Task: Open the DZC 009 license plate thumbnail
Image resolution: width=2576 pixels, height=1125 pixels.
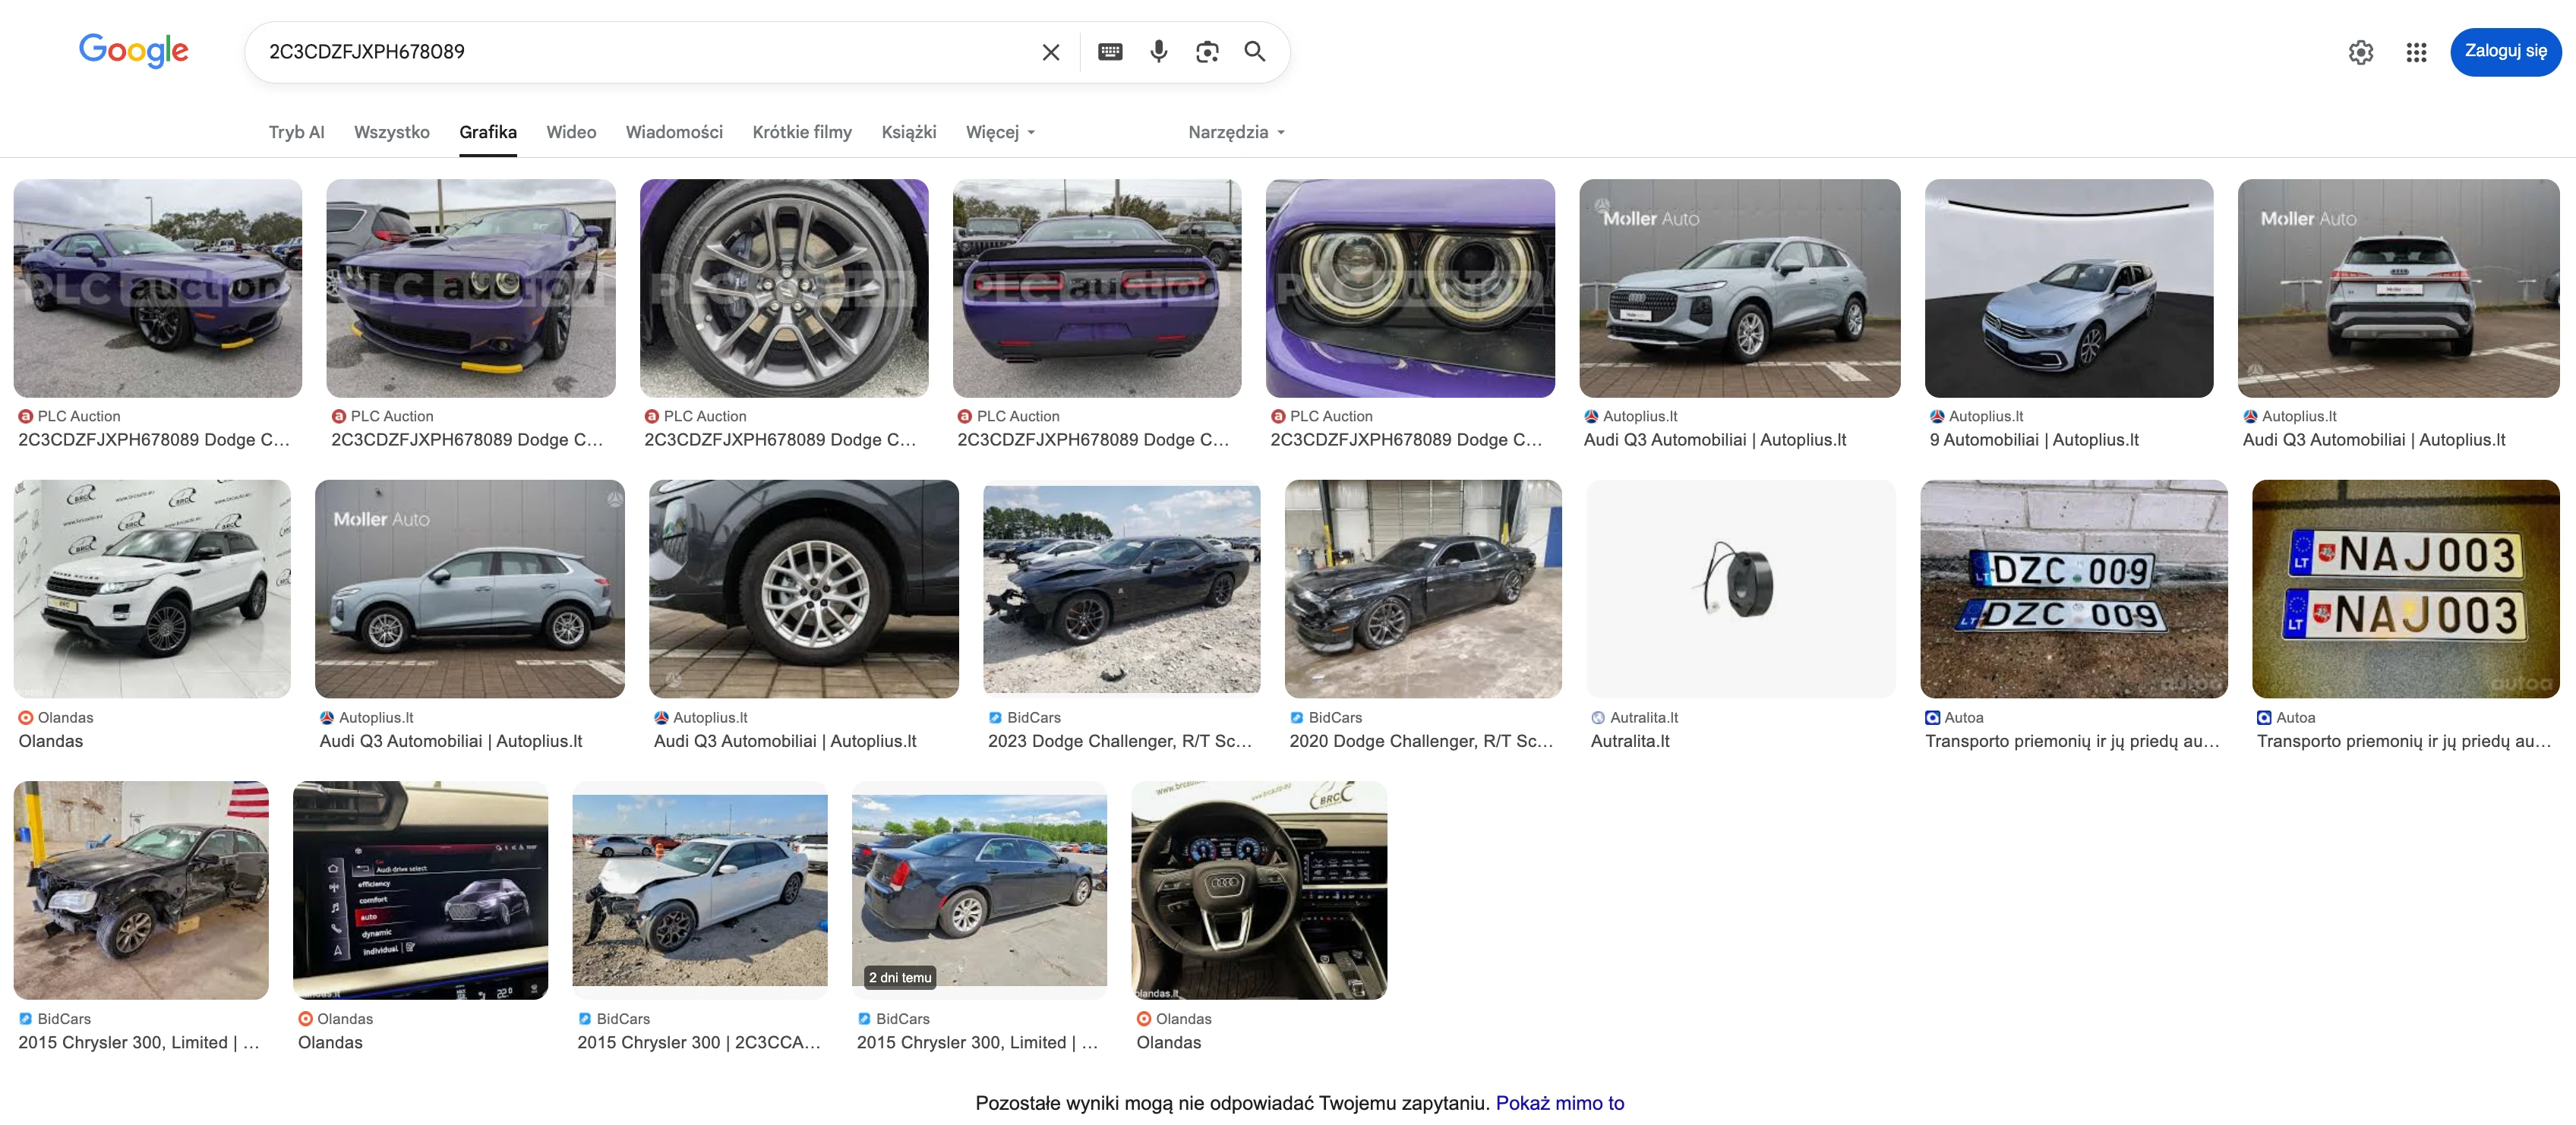Action: [2073, 589]
